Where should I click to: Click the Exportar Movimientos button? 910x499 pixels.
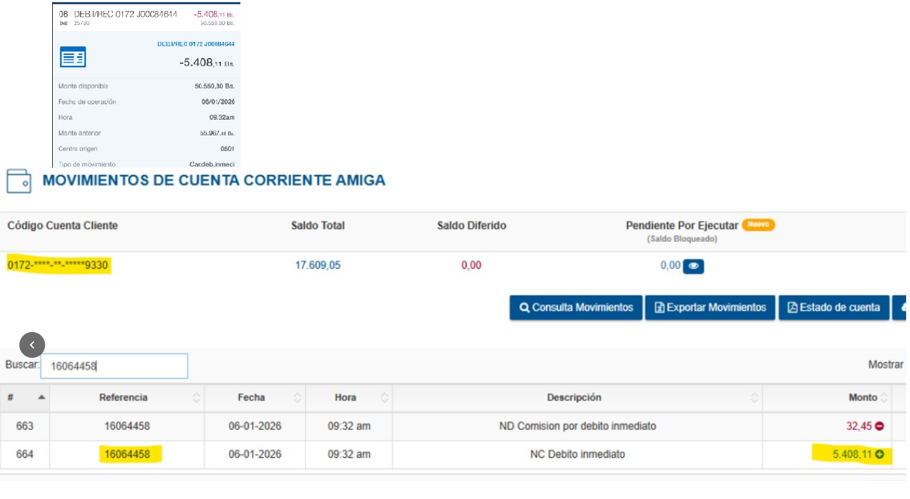click(x=710, y=308)
